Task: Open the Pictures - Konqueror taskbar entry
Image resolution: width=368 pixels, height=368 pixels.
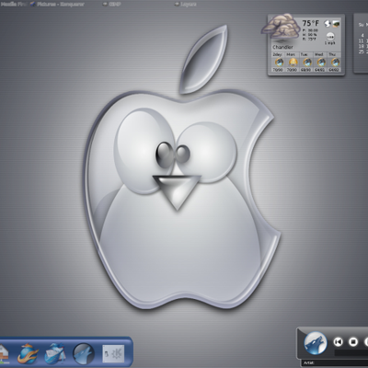Action: [x=57, y=5]
